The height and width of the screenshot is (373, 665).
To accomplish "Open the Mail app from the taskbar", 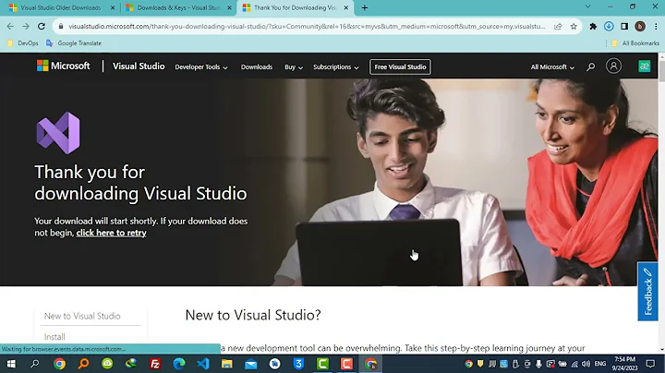I will click(250, 364).
